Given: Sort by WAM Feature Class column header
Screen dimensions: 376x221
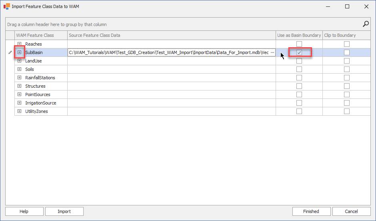Looking at the screenshot, I should (x=41, y=35).
